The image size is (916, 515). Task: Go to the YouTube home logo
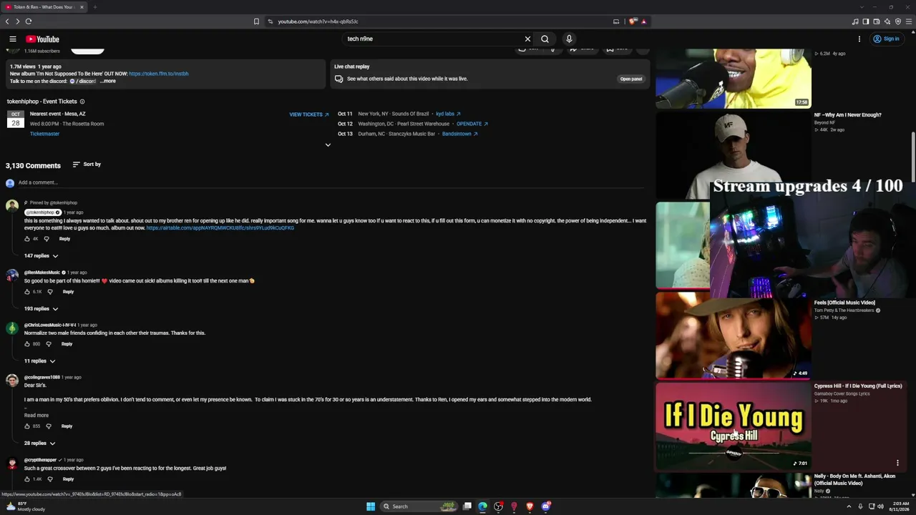tap(42, 39)
